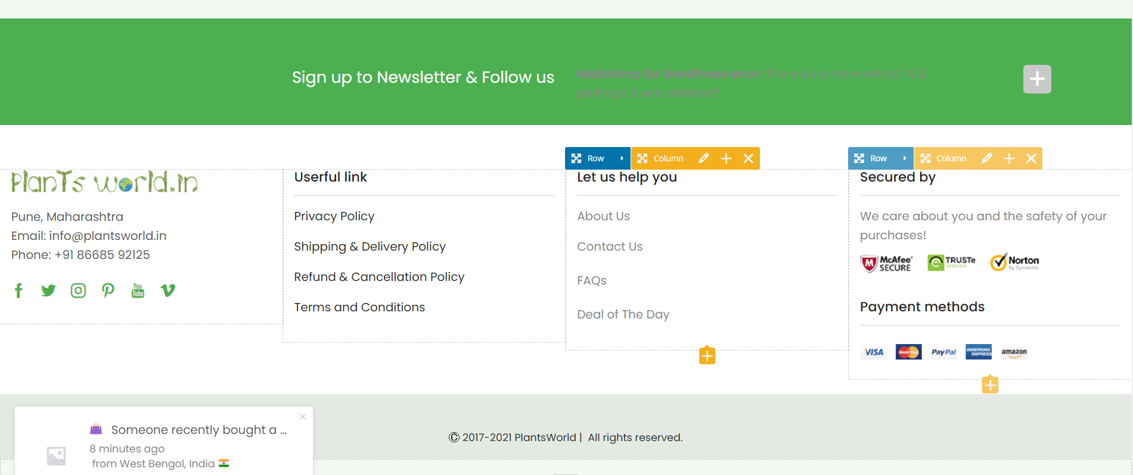This screenshot has height=475, width=1133.
Task: Add element using plus in 'Let us help you' column toolbar
Action: coord(726,158)
